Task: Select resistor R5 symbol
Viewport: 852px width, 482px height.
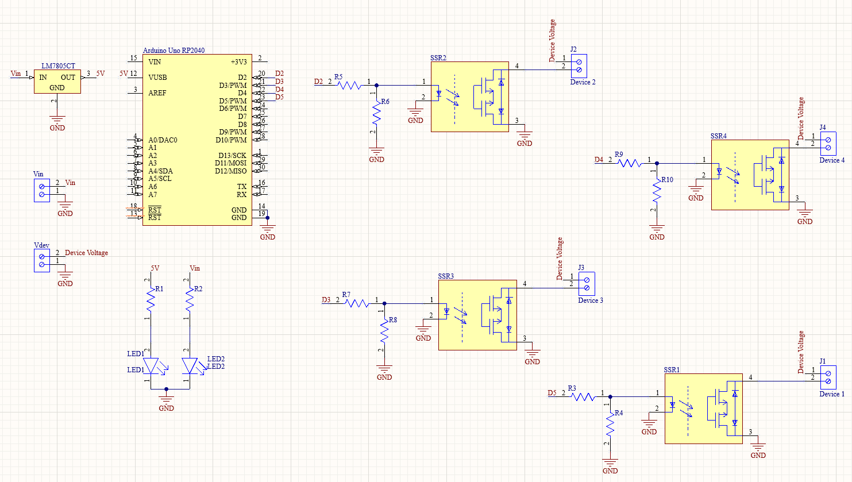Action: [x=349, y=85]
